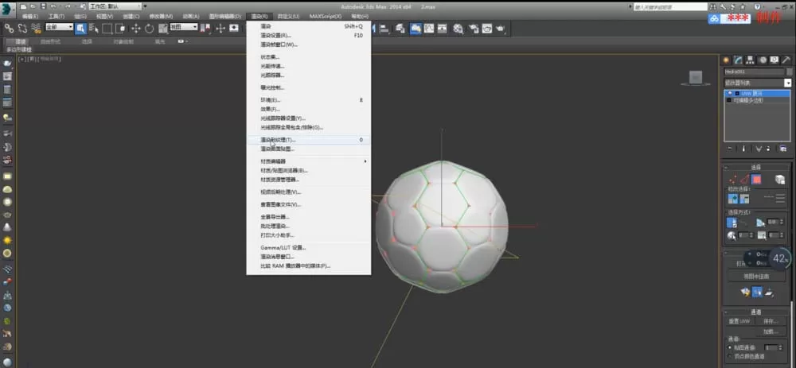Click the object color swatch beside name

[x=788, y=72]
